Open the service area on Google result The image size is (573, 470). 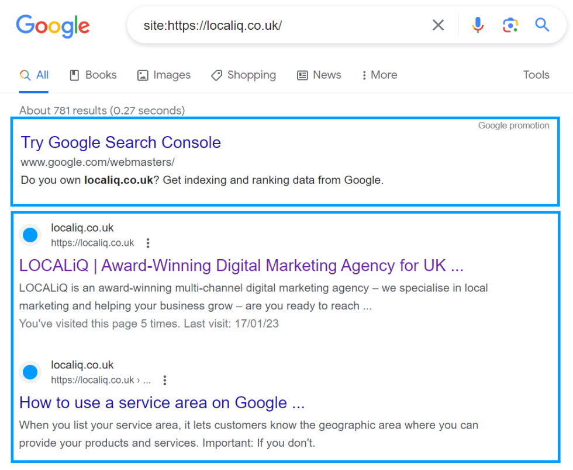[x=161, y=403]
